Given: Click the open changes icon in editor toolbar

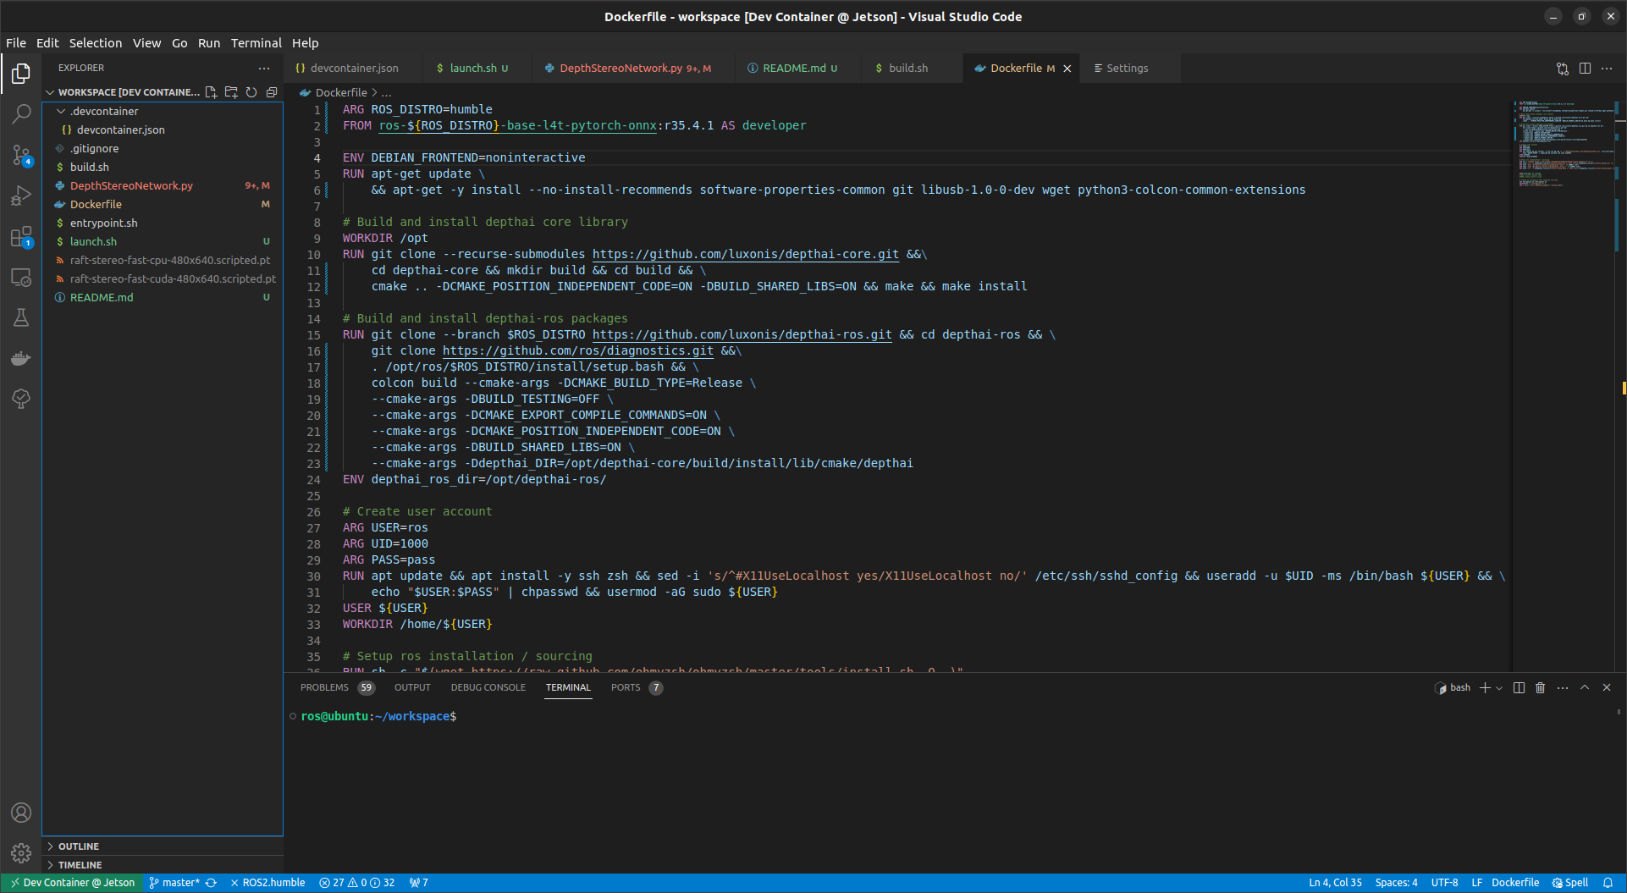Looking at the screenshot, I should [x=1563, y=69].
